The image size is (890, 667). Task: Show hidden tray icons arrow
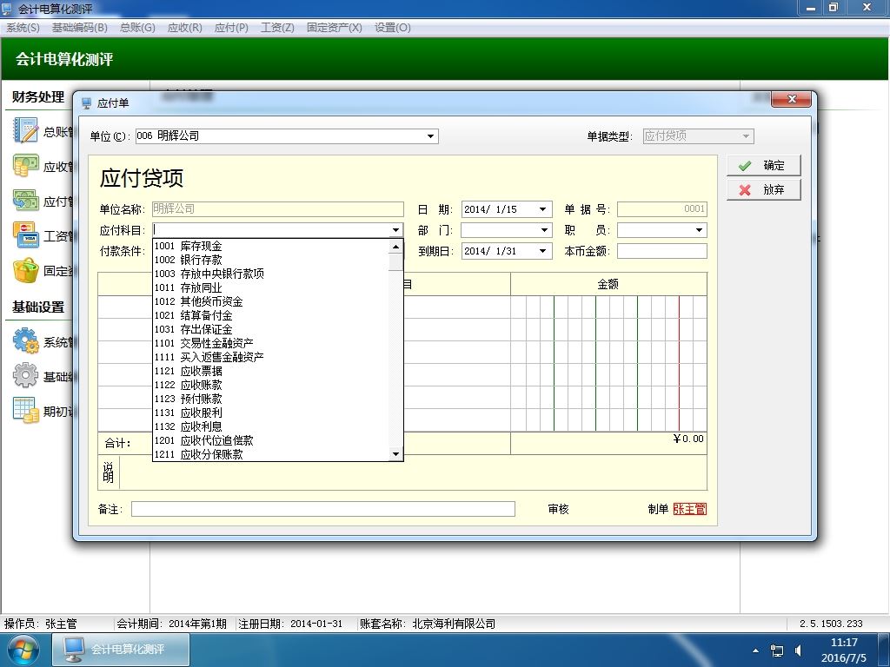(x=755, y=650)
